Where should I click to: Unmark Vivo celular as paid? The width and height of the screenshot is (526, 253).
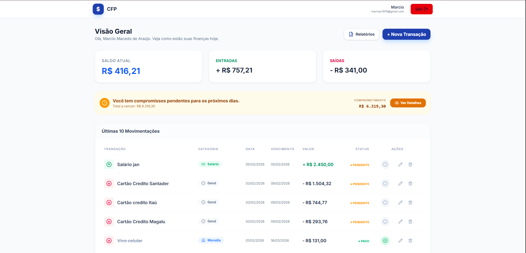pos(385,241)
